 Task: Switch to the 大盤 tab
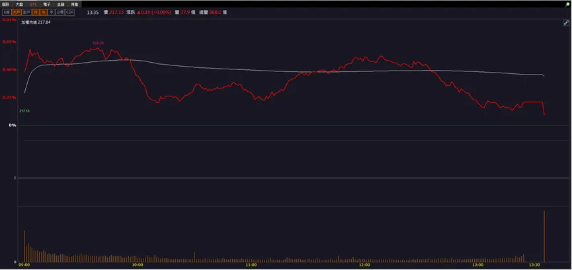point(19,5)
